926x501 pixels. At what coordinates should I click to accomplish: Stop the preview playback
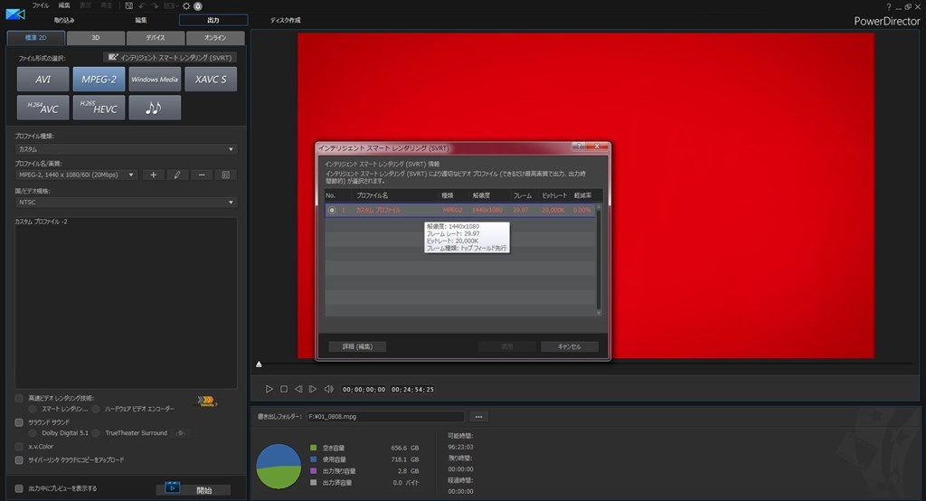tap(284, 389)
